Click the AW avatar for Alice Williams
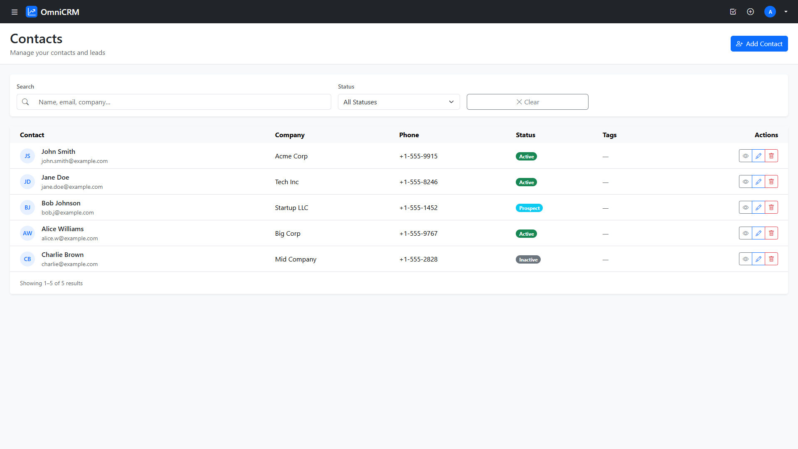This screenshot has width=798, height=449. [x=27, y=233]
